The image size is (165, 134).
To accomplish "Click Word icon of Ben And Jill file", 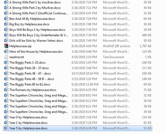I will [6, 19].
